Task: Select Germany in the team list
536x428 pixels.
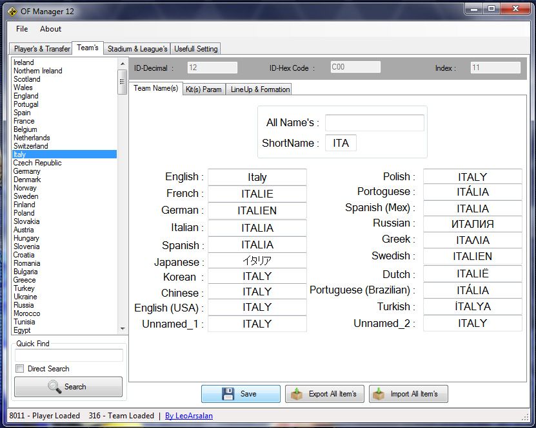Action: tap(27, 171)
